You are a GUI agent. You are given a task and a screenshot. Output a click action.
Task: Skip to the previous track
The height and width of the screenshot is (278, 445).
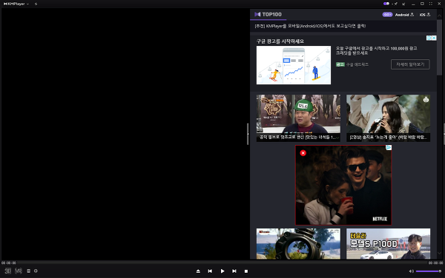coord(210,271)
